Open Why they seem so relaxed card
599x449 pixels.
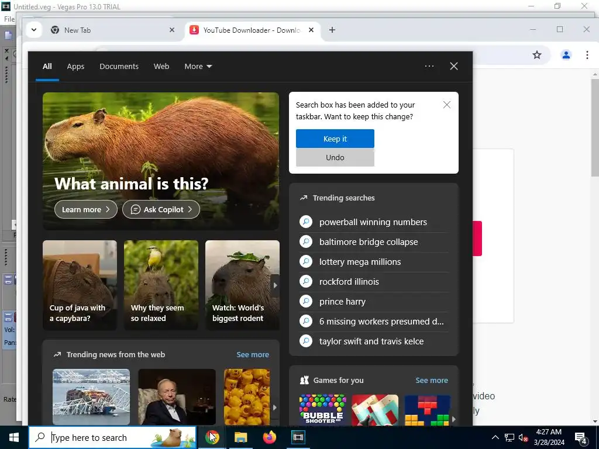pyautogui.click(x=161, y=285)
